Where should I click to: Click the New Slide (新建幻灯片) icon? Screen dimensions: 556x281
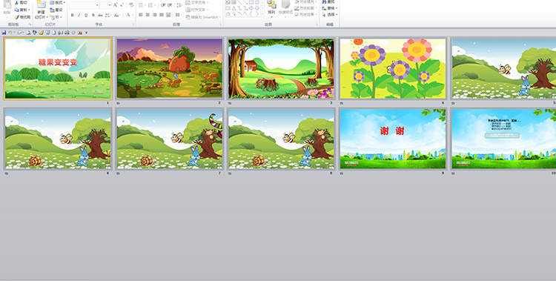point(41,5)
